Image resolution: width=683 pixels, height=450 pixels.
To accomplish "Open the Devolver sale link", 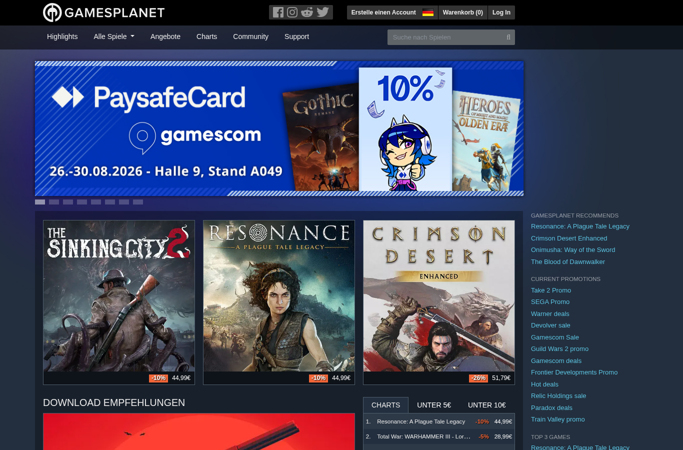I will coord(550,325).
